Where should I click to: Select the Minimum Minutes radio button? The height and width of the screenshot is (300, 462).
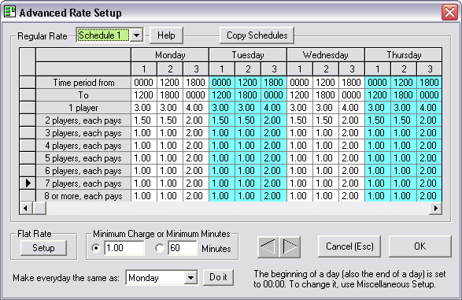click(x=160, y=248)
